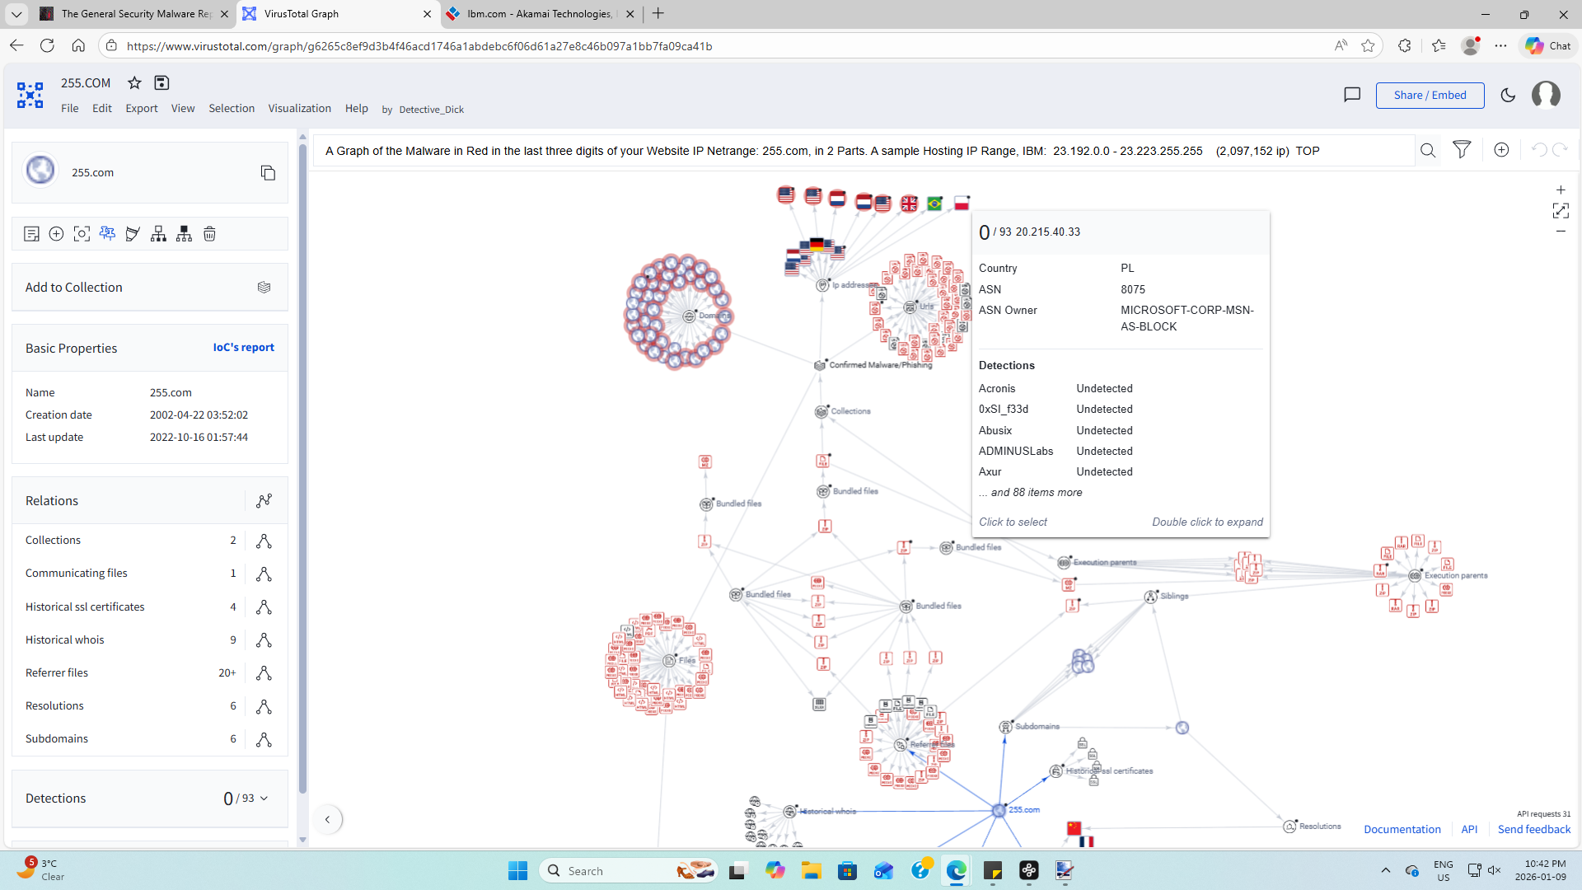
Task: Open the filter funnel icon
Action: pos(1462,150)
